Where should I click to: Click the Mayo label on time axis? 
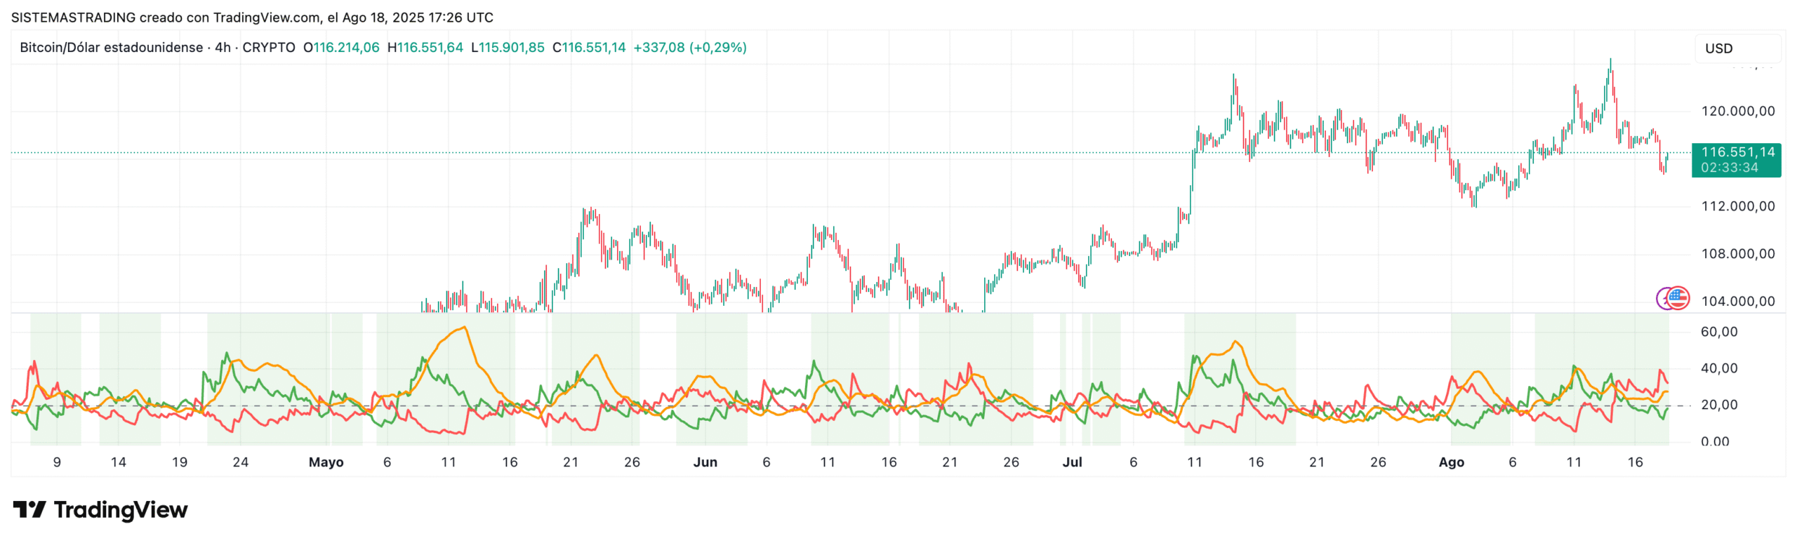(x=326, y=462)
